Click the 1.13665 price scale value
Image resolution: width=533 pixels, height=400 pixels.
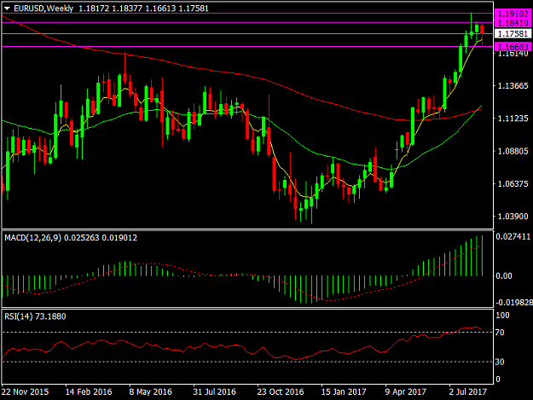[513, 85]
